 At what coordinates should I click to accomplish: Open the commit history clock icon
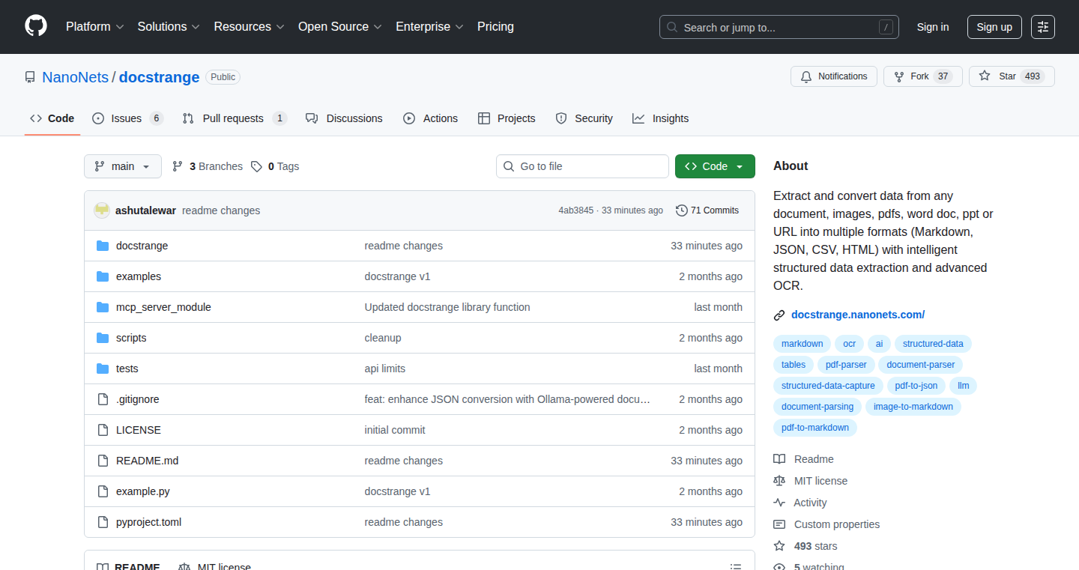tap(681, 210)
